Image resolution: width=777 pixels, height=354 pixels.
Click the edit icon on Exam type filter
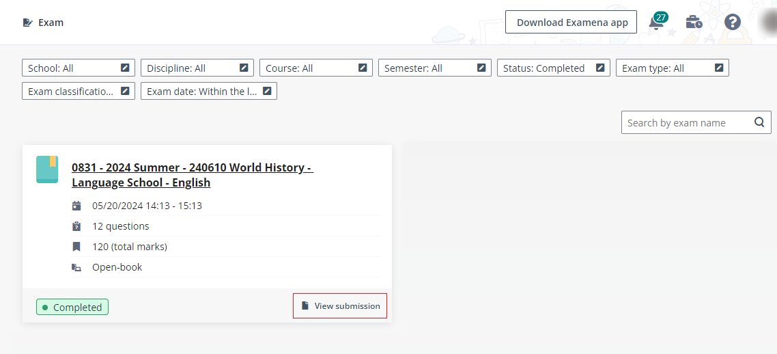(719, 68)
